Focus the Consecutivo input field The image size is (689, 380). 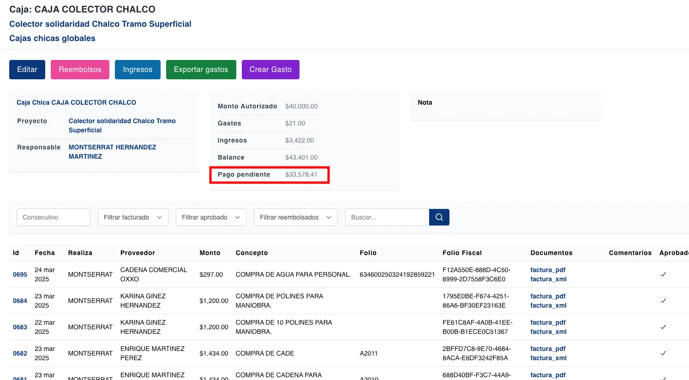coord(54,217)
